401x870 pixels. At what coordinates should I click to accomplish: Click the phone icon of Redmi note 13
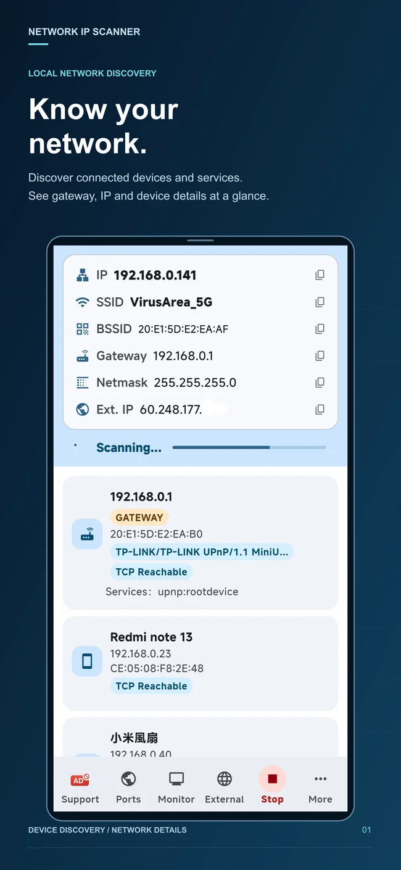(87, 661)
